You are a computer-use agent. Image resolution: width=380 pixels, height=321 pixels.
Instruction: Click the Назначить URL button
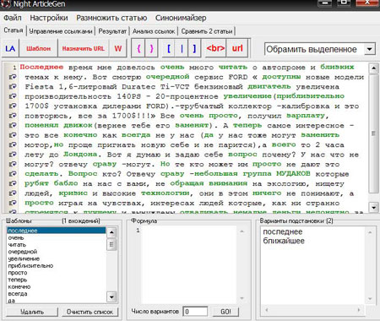coord(84,48)
